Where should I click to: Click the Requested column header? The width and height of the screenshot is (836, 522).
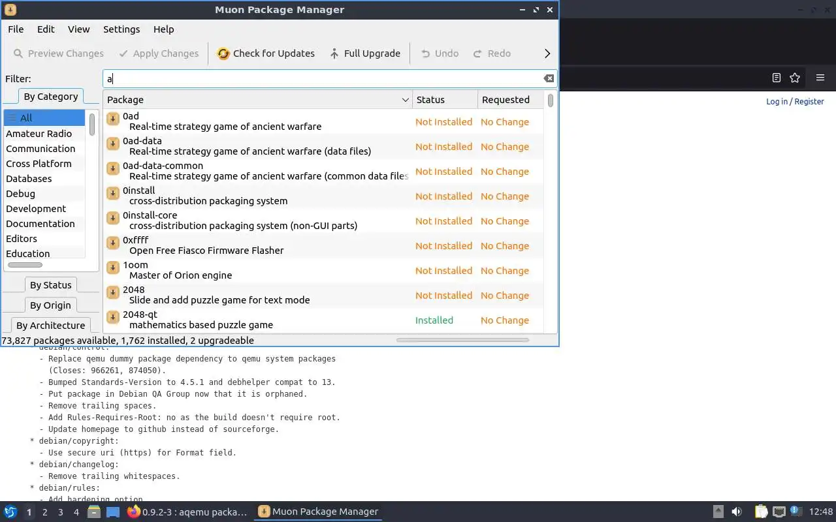[x=511, y=100]
